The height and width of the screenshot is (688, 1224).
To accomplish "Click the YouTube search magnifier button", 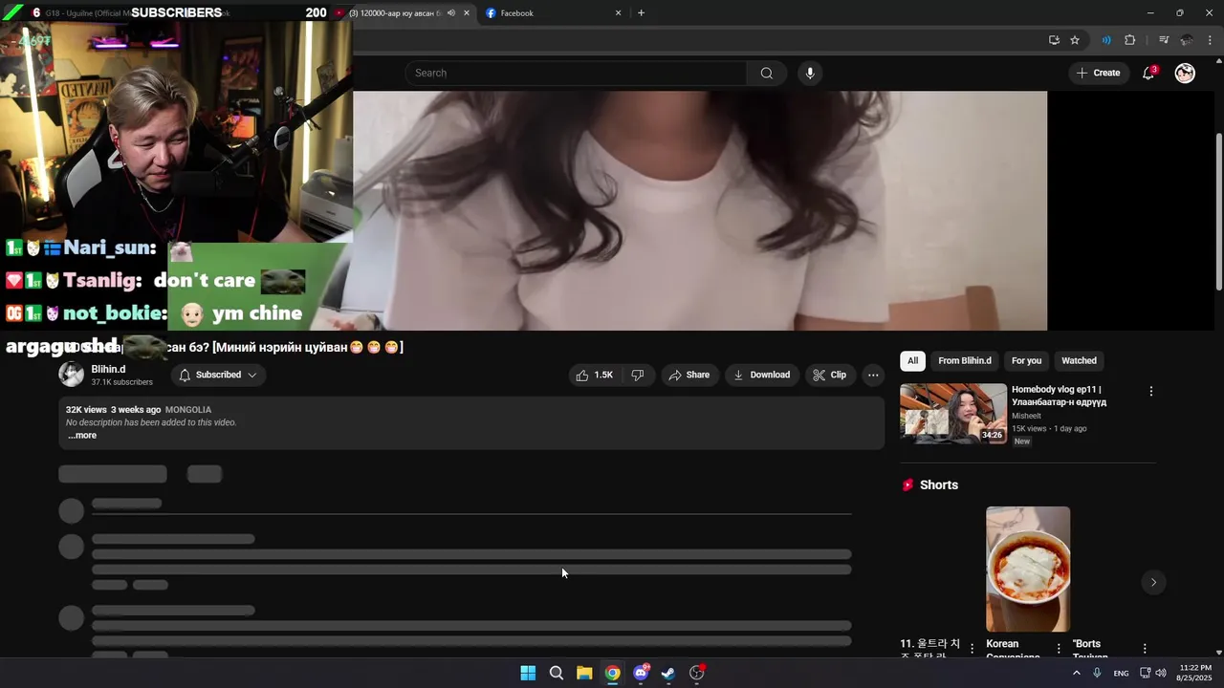I will point(766,74).
